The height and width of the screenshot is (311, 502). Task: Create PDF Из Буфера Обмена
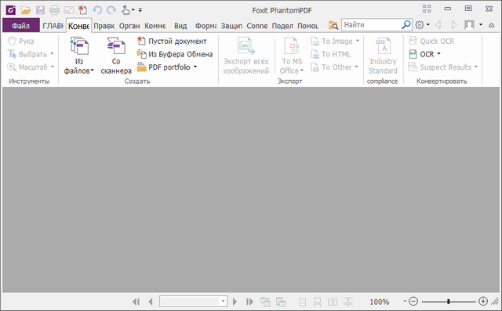pyautogui.click(x=175, y=54)
